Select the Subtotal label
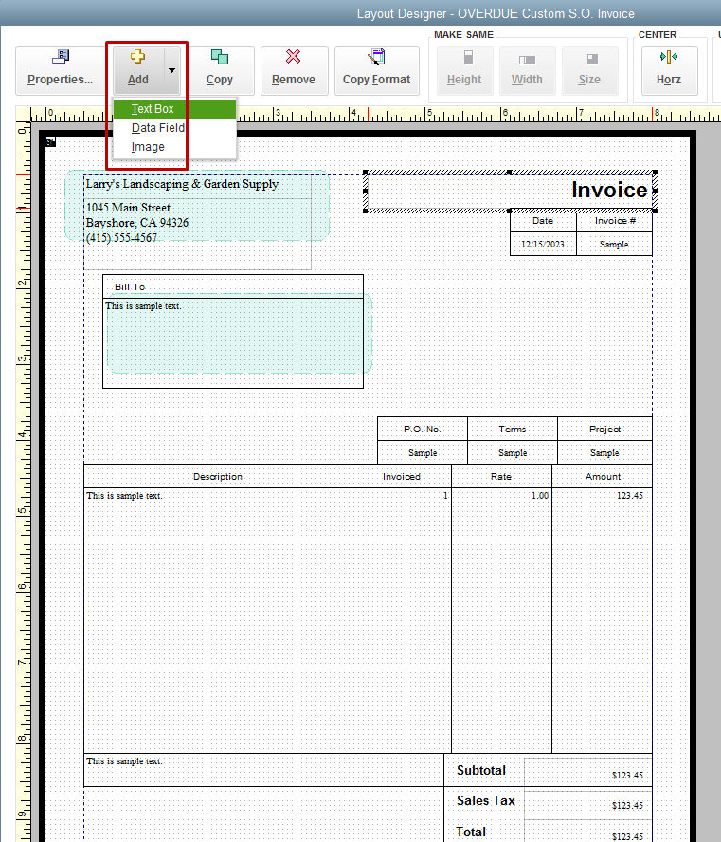The width and height of the screenshot is (721, 842). pos(481,771)
